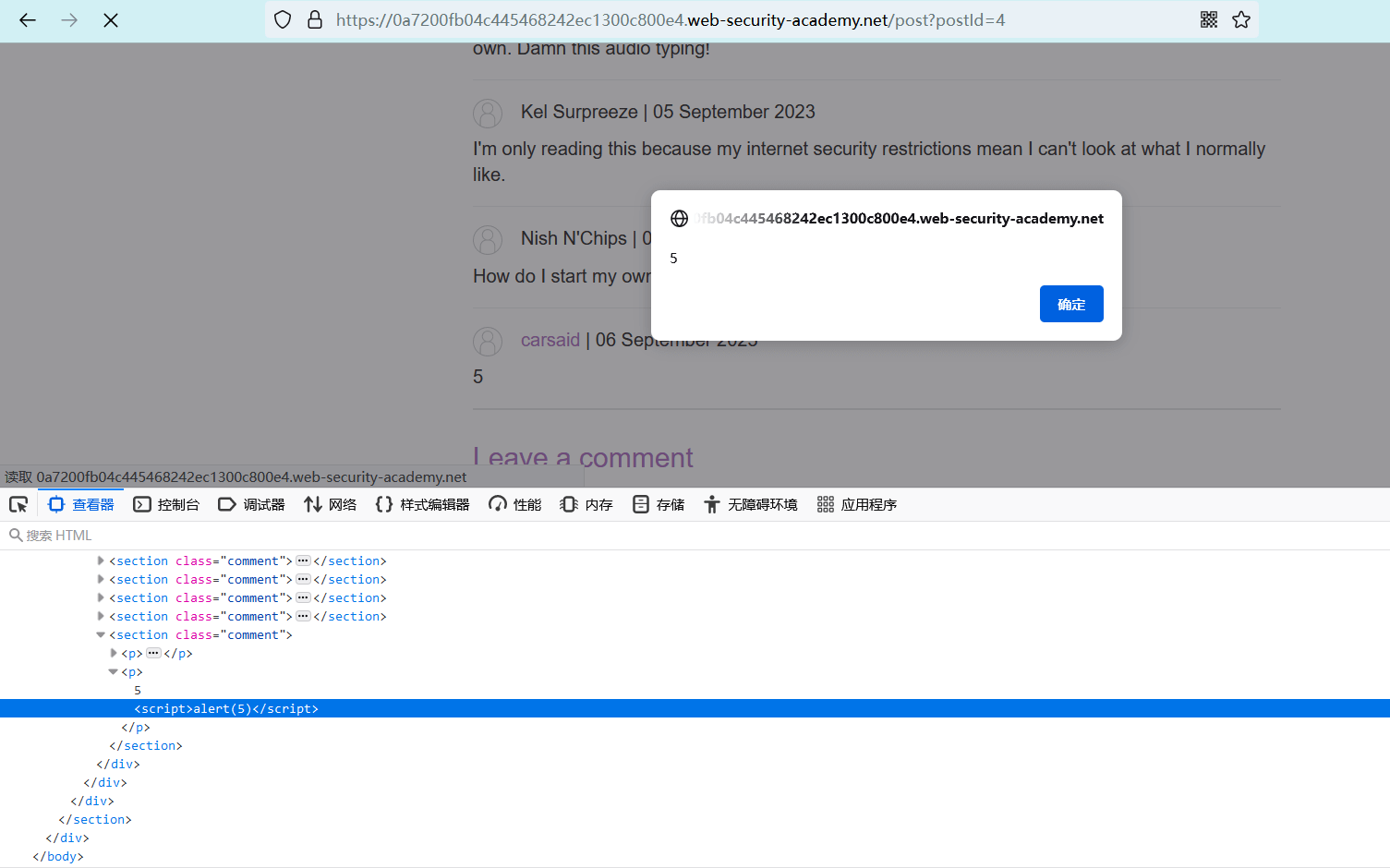Click the Leave a comment heading

583,456
